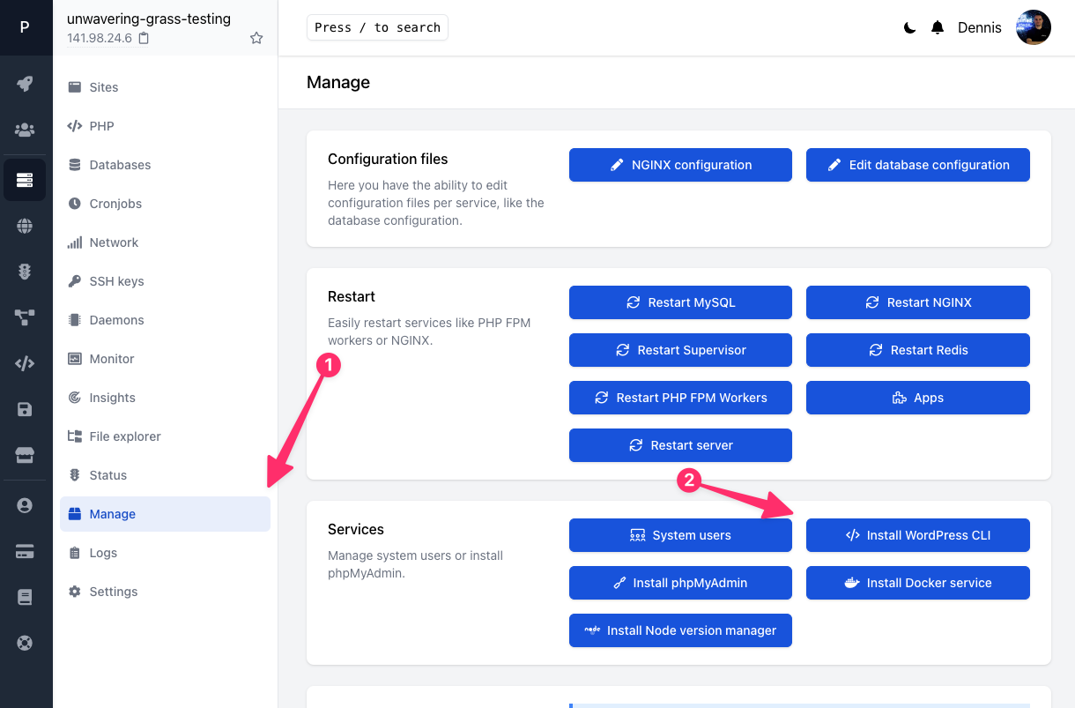Install WordPress CLI
1075x708 pixels.
(917, 535)
